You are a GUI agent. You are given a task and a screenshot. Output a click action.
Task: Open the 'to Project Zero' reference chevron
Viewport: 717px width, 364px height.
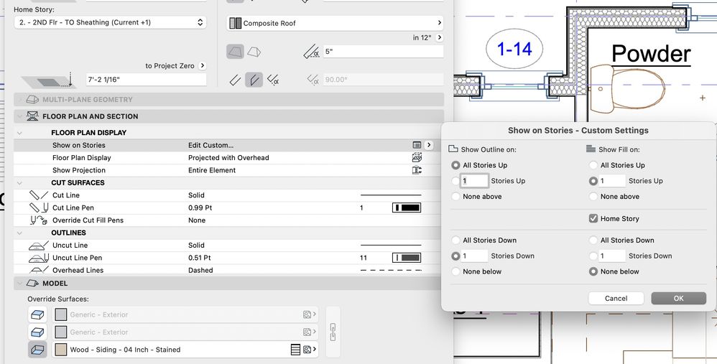click(203, 66)
